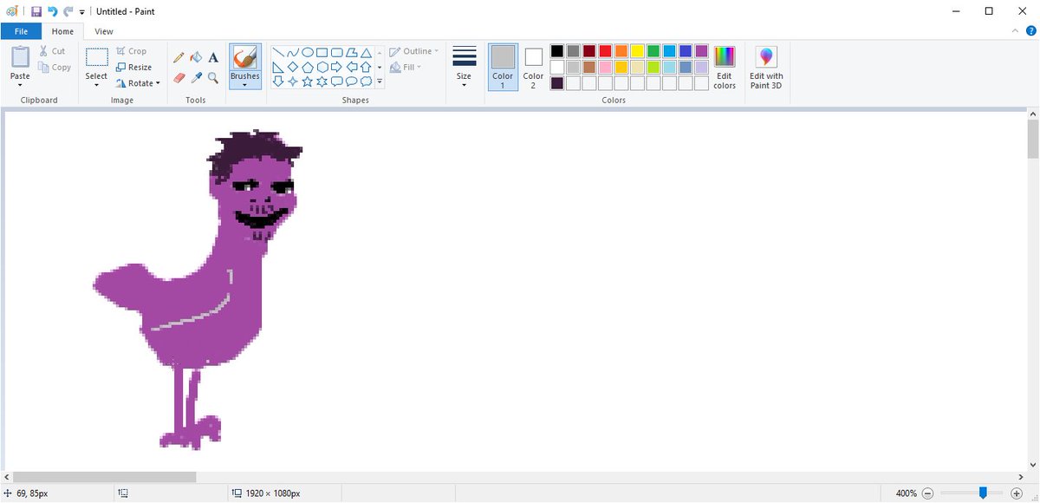Open the Rotate dropdown menu

click(x=138, y=83)
